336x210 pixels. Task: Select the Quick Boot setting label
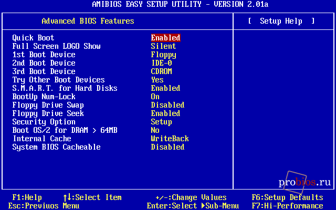(33, 38)
